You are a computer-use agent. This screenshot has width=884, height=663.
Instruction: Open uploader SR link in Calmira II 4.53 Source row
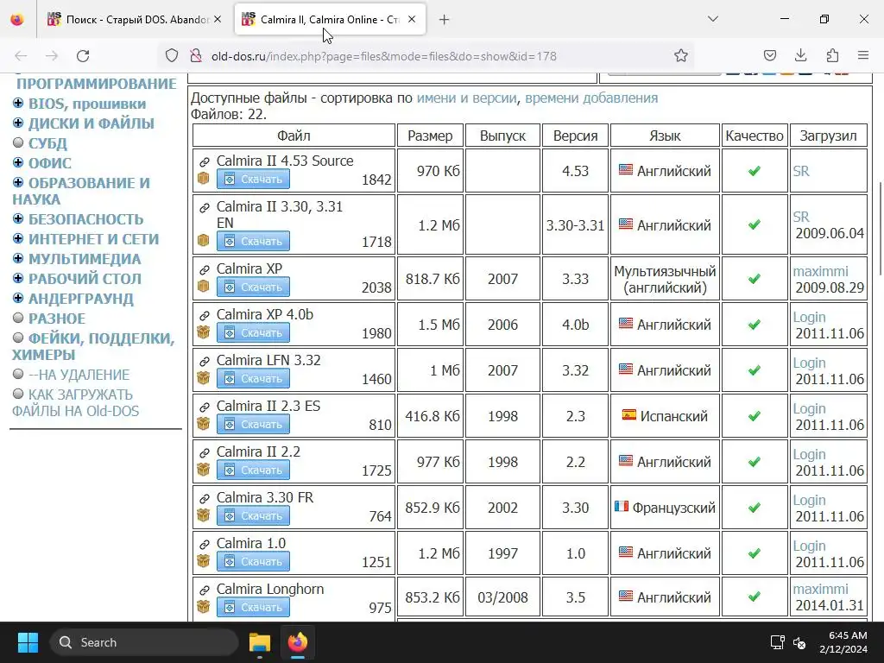(x=801, y=171)
